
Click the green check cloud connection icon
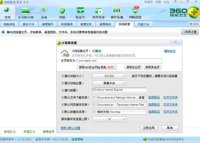tap(145, 139)
